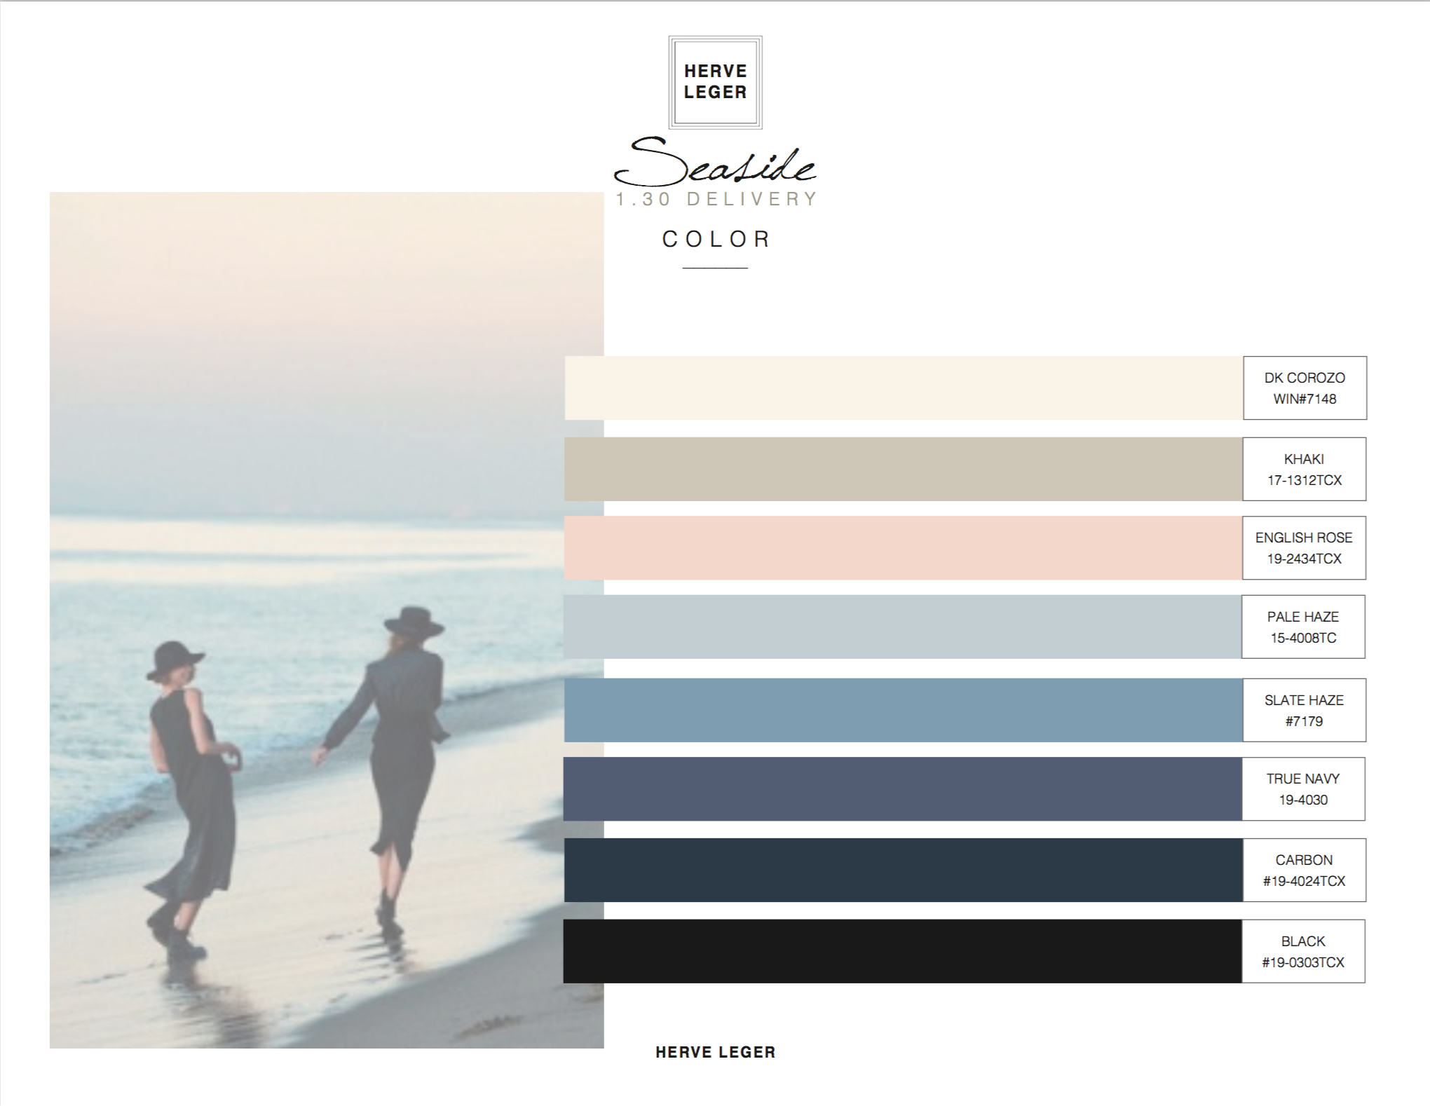Select the DK Corozo cream swatch

pos(903,388)
